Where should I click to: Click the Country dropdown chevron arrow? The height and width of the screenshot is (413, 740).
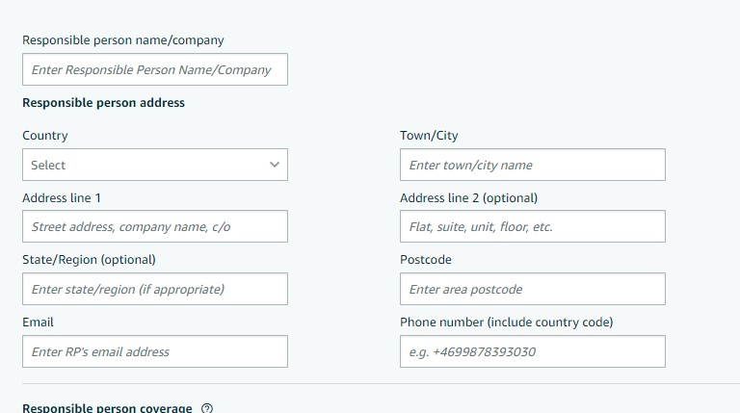click(275, 165)
